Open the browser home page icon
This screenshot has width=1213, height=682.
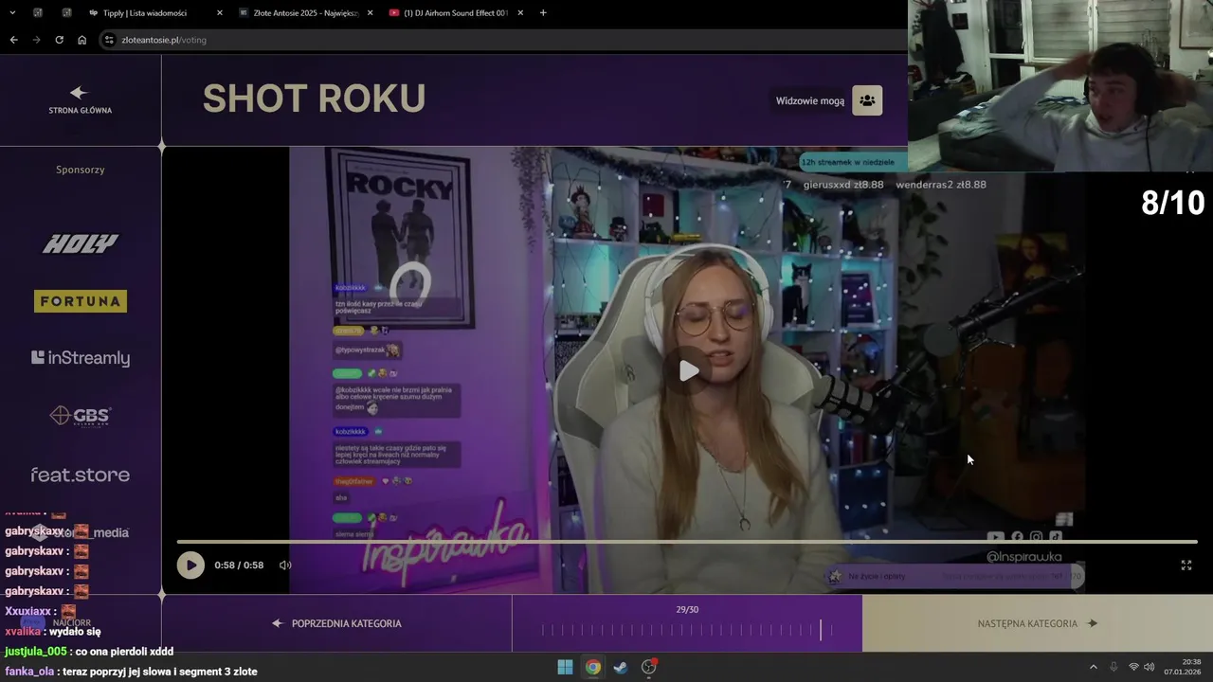tap(81, 40)
